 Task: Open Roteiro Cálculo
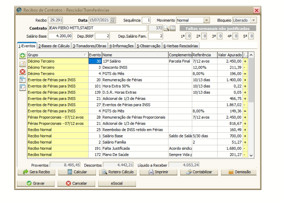[x=118, y=172]
